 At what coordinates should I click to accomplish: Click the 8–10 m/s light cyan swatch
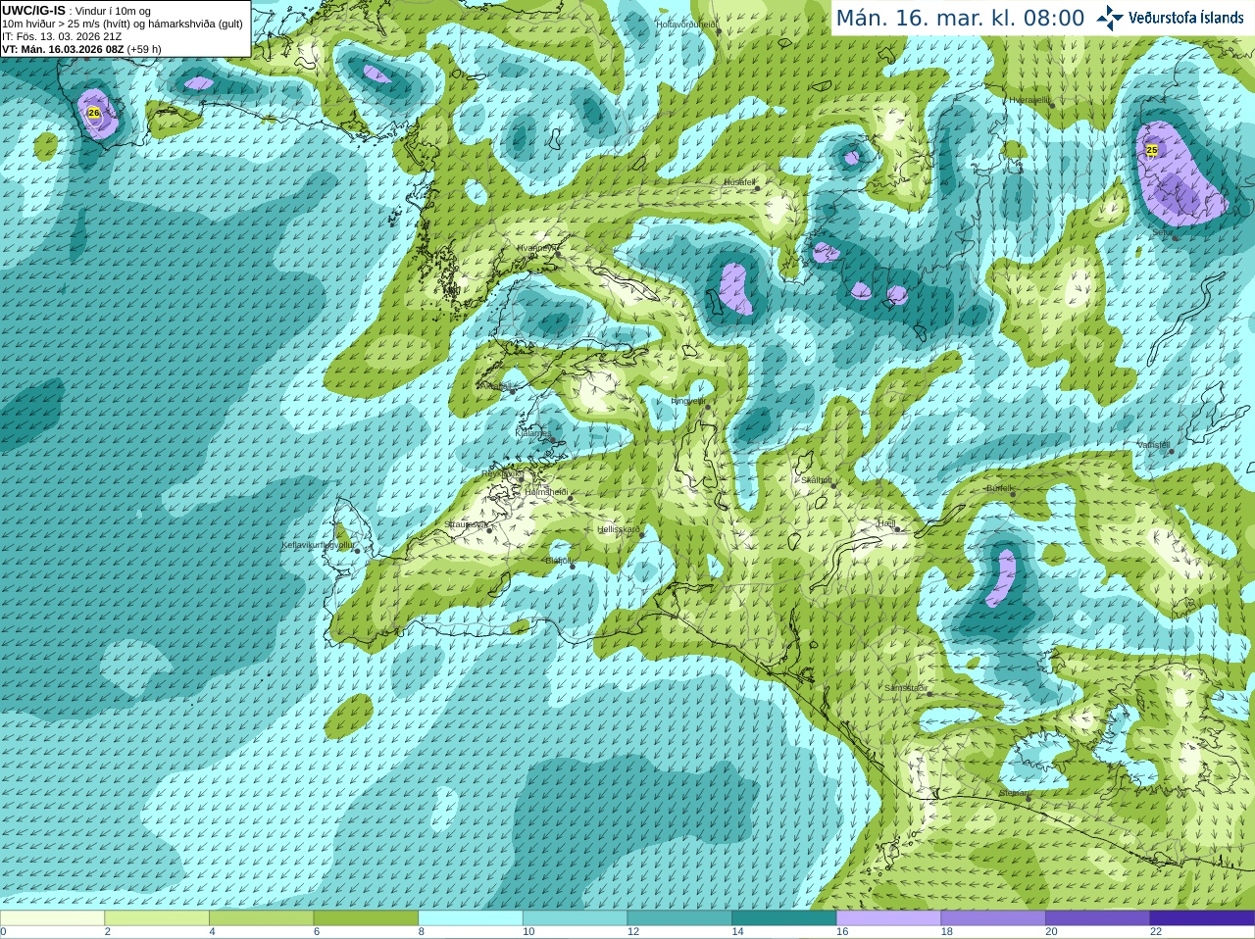tap(471, 918)
